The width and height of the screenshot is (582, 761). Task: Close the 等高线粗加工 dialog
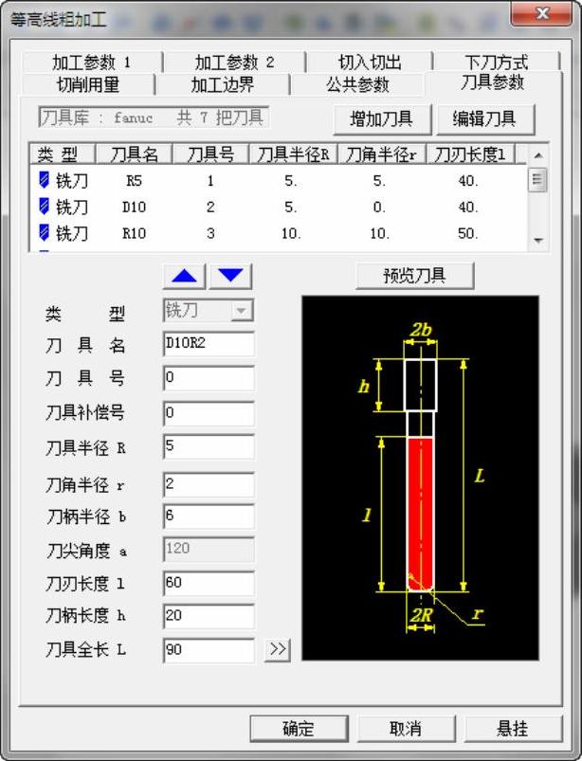(x=541, y=13)
